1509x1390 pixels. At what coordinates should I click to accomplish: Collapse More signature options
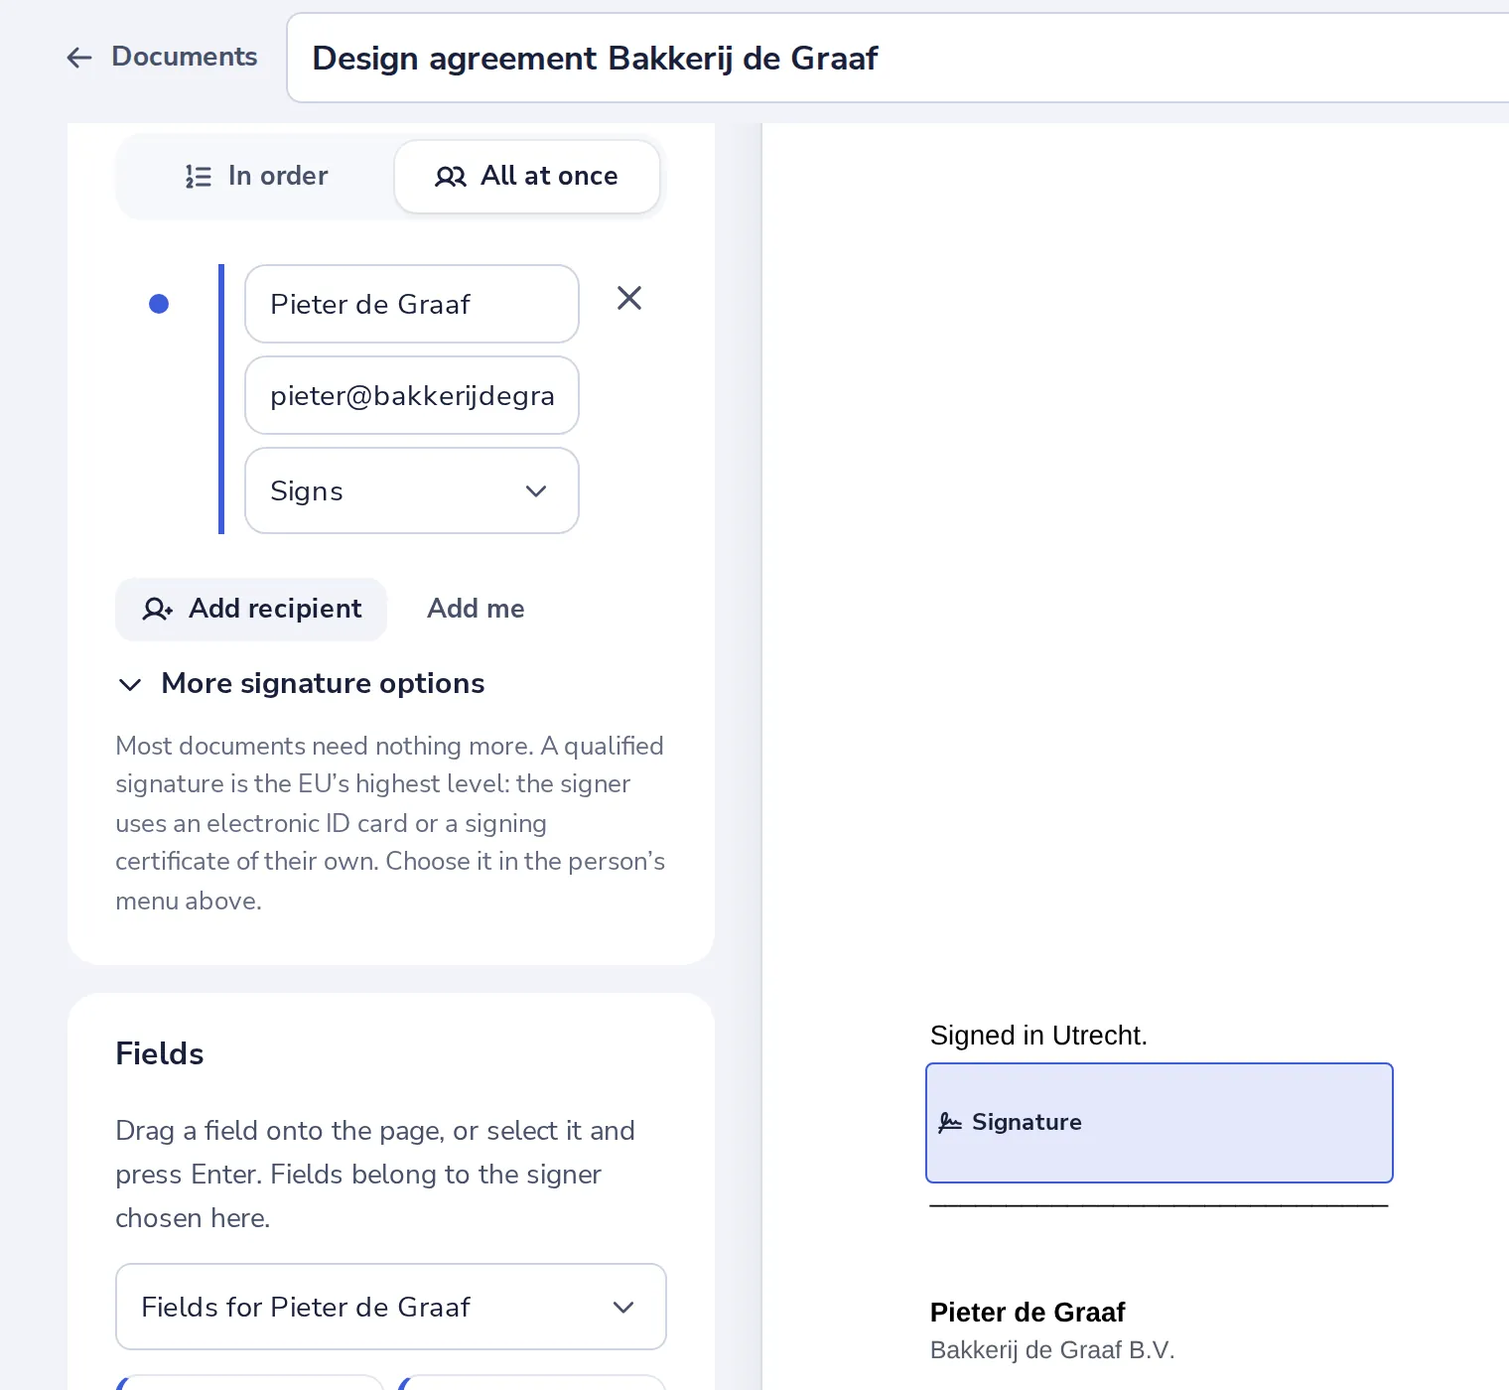click(301, 683)
